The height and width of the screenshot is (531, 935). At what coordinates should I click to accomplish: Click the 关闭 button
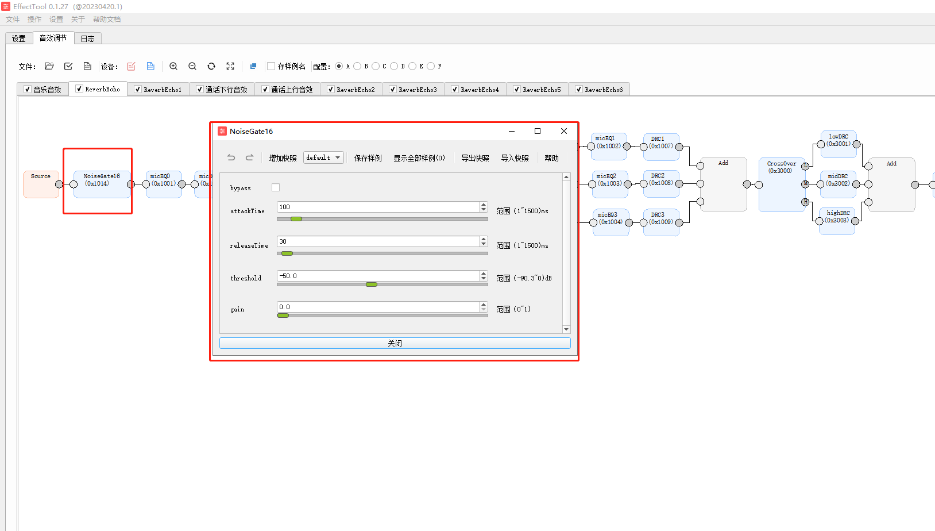(395, 343)
